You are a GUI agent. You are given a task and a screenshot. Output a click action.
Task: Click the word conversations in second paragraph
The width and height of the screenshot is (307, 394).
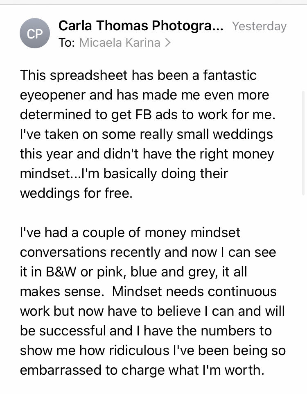(63, 252)
